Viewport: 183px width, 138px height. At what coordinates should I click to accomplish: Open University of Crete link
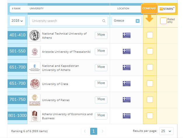tap(55, 84)
